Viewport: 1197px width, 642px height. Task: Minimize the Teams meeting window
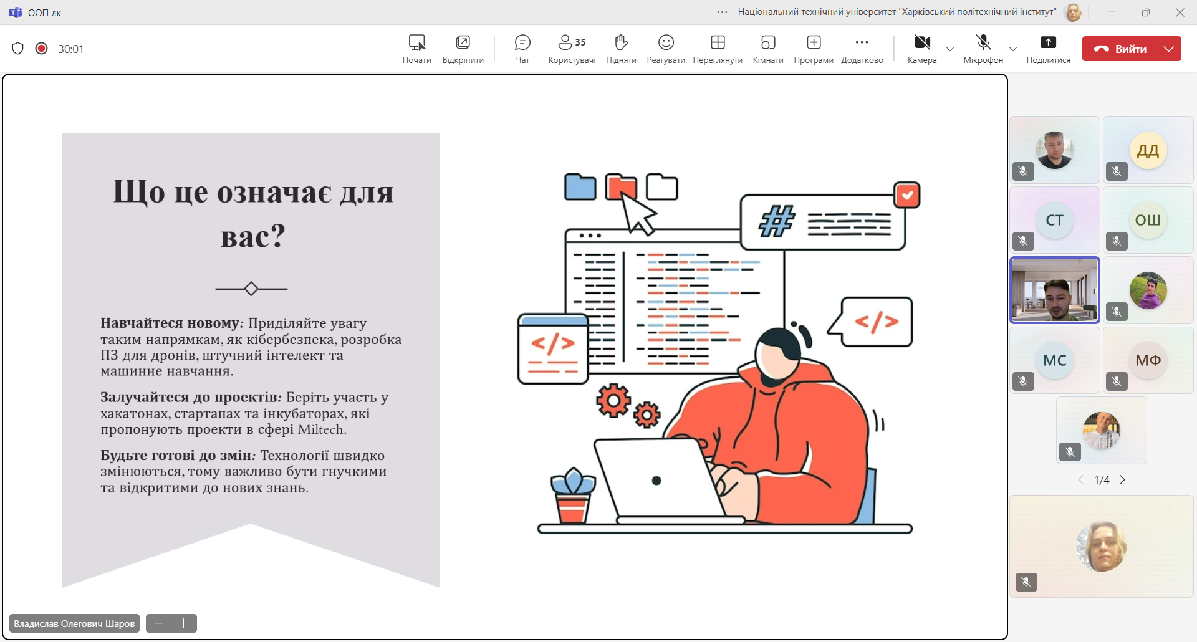coord(1112,12)
